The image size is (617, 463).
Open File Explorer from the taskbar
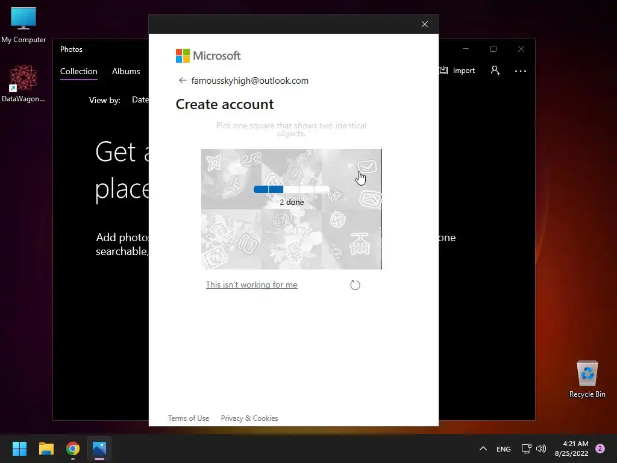tap(46, 449)
